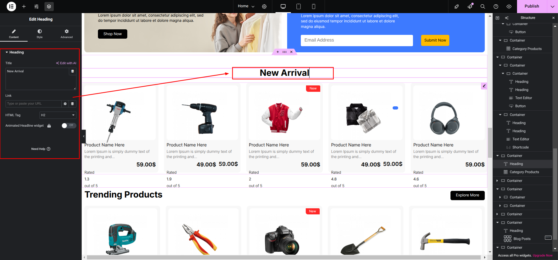Switch to the Style tab

pyautogui.click(x=40, y=34)
